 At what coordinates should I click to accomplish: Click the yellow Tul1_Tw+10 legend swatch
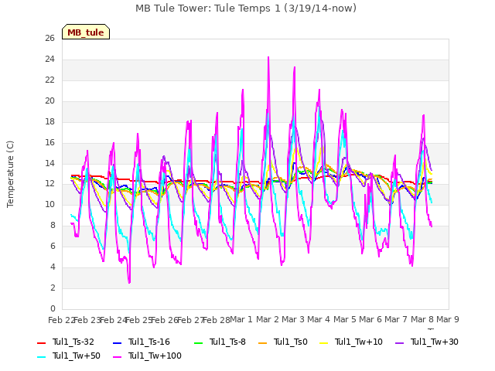(323, 342)
